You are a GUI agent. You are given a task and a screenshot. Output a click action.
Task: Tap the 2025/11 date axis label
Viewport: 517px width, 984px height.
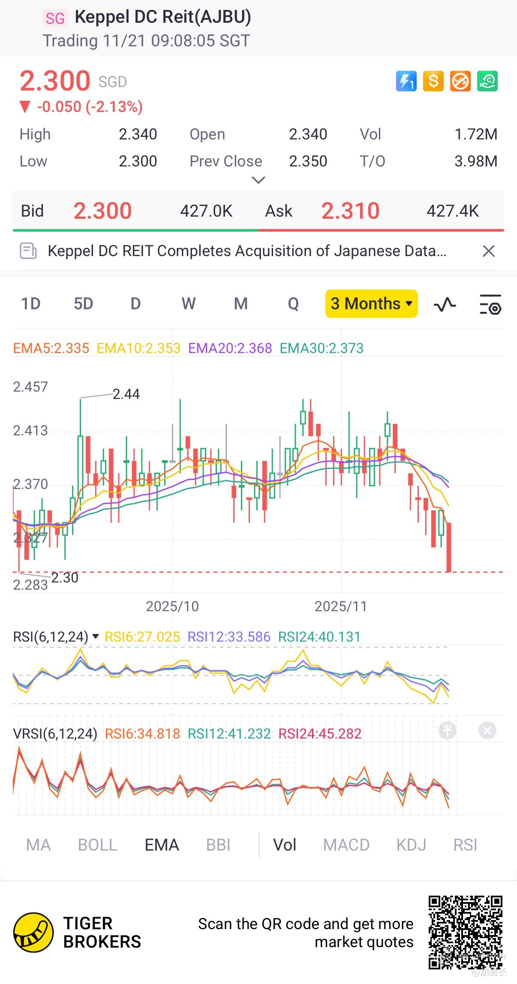pyautogui.click(x=341, y=606)
